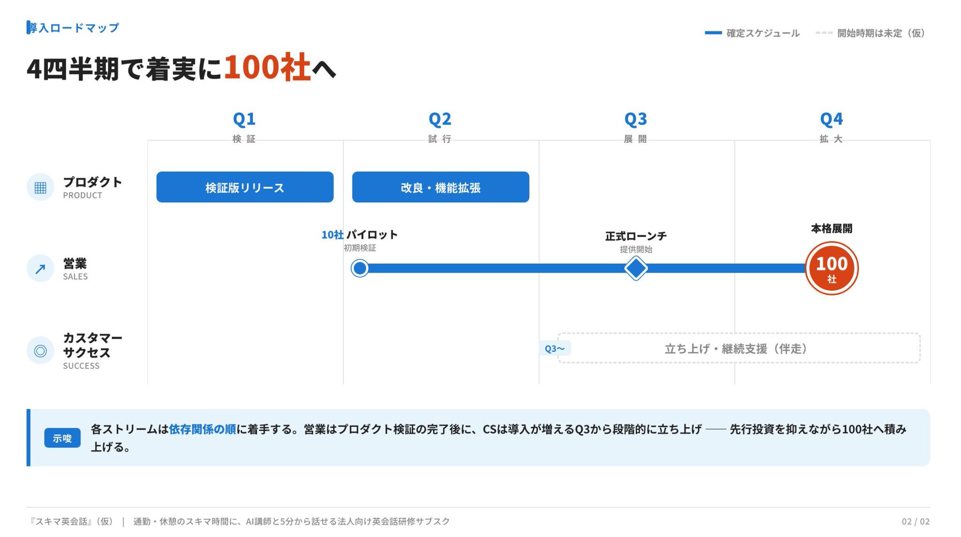
Task: Click the 営業 row label
Action: click(x=75, y=264)
